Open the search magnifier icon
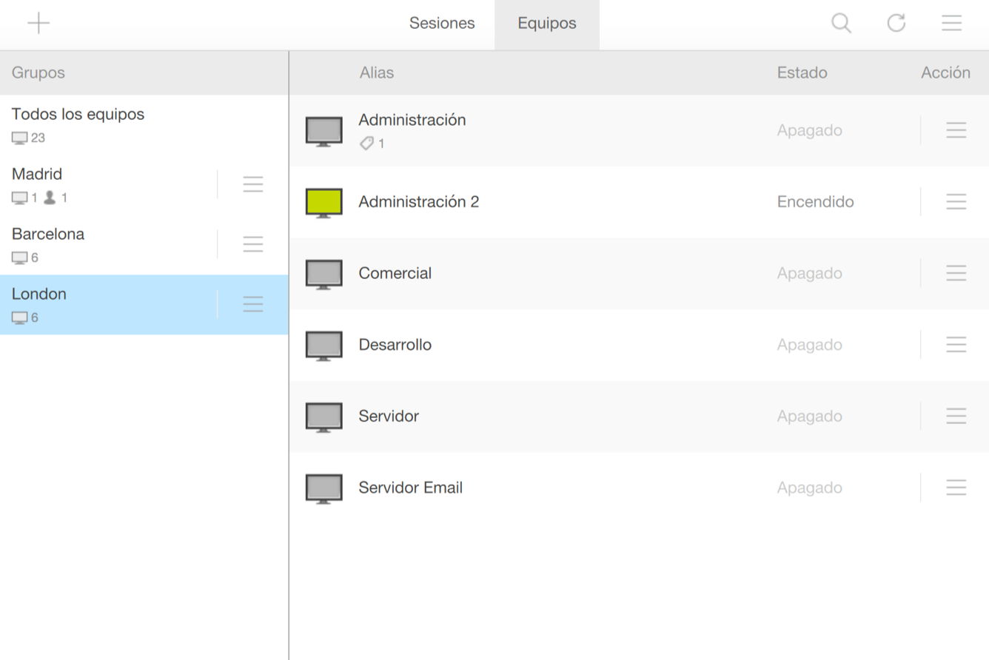989x660 pixels. pyautogui.click(x=841, y=24)
